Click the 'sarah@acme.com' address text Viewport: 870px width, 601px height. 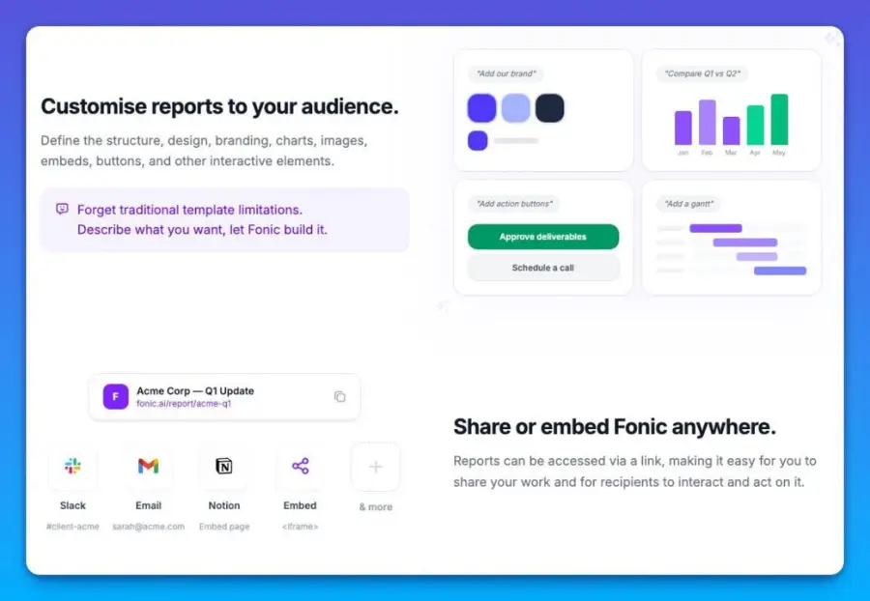(x=148, y=527)
